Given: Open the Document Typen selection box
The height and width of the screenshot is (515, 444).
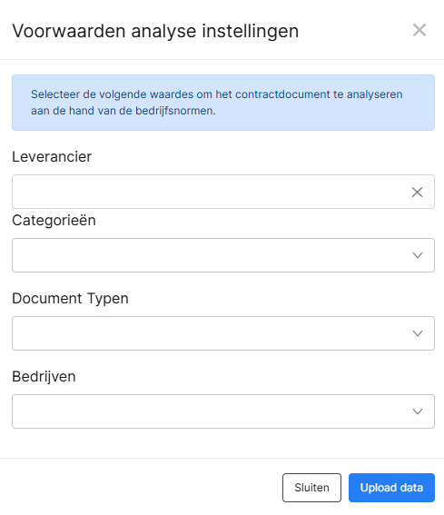Looking at the screenshot, I should pyautogui.click(x=223, y=333).
